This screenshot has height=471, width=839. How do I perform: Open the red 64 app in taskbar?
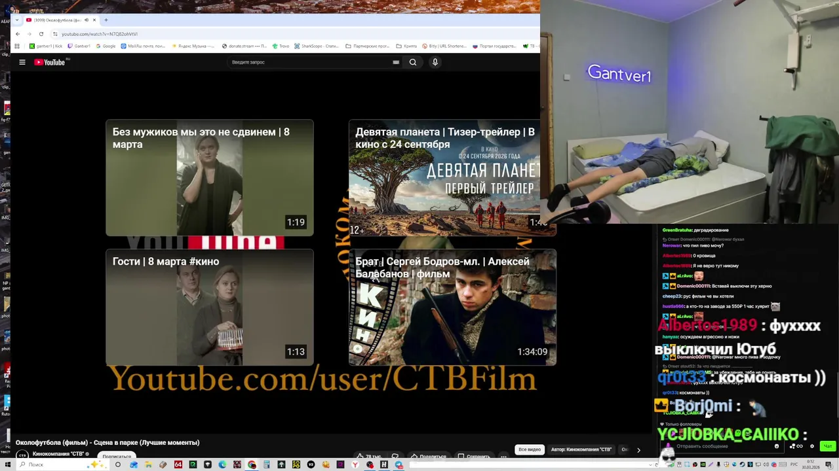pos(178,464)
